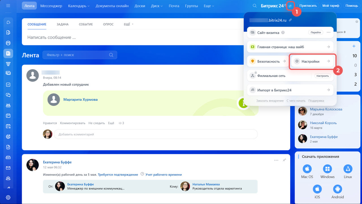Expand the Календарь dropdown menu
The image size is (362, 204).
pos(79,6)
